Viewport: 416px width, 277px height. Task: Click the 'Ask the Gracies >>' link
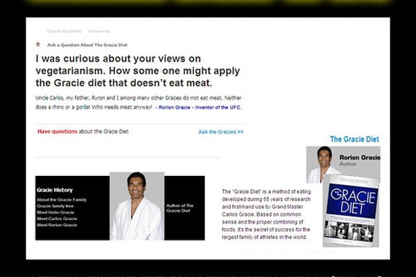click(x=220, y=132)
